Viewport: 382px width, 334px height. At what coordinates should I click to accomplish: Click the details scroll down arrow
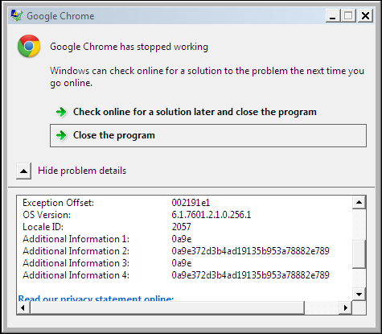point(359,295)
